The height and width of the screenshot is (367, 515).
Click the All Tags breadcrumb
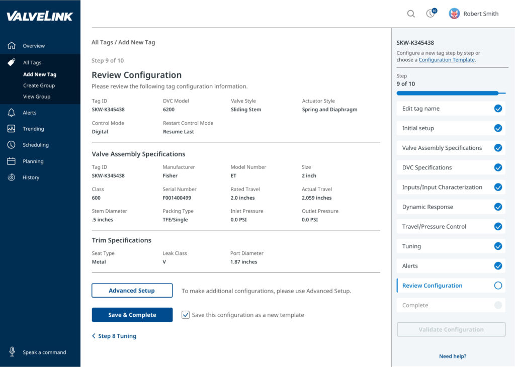pyautogui.click(x=102, y=43)
